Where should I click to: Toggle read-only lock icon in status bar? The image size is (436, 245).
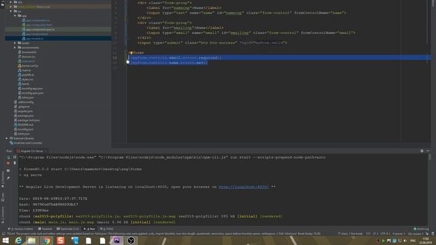[x=427, y=233]
